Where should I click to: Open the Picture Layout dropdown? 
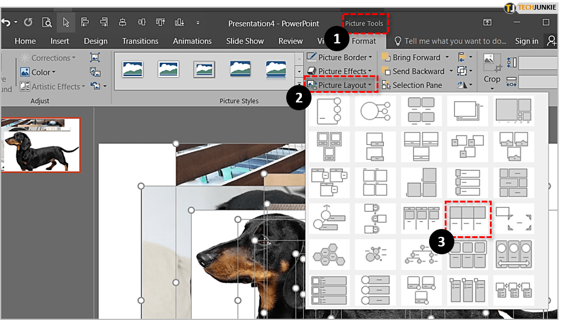tap(342, 85)
